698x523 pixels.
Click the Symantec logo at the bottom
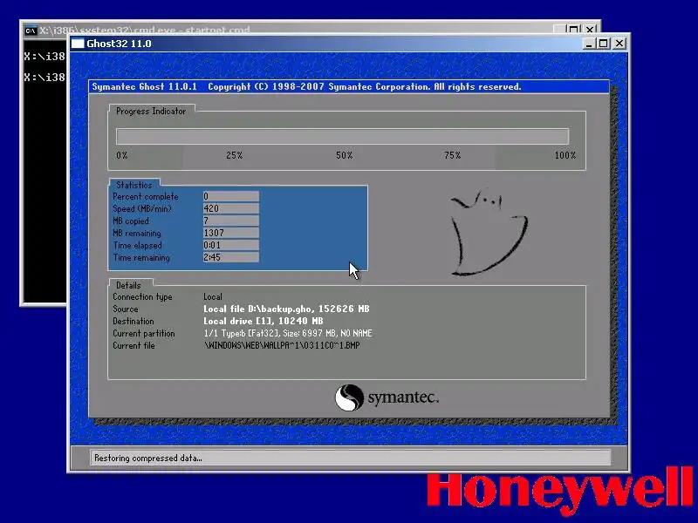[x=387, y=397]
